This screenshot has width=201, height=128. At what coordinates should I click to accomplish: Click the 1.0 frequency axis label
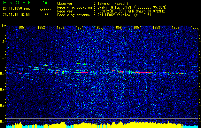3,58
